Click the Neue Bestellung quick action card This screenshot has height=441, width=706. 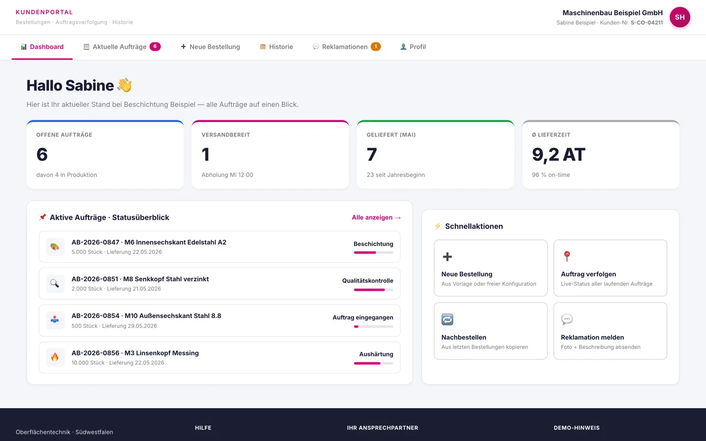pos(491,268)
